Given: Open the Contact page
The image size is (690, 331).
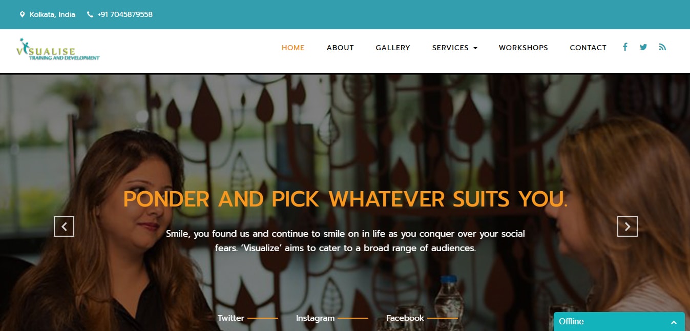Looking at the screenshot, I should click(588, 48).
